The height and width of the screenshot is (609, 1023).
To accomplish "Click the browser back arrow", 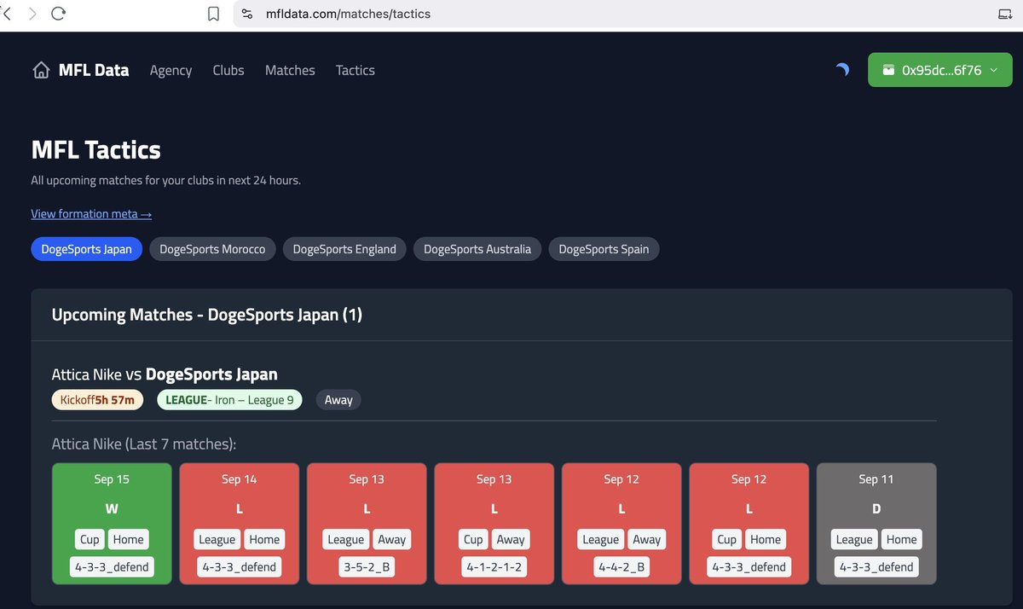I will (x=7, y=14).
